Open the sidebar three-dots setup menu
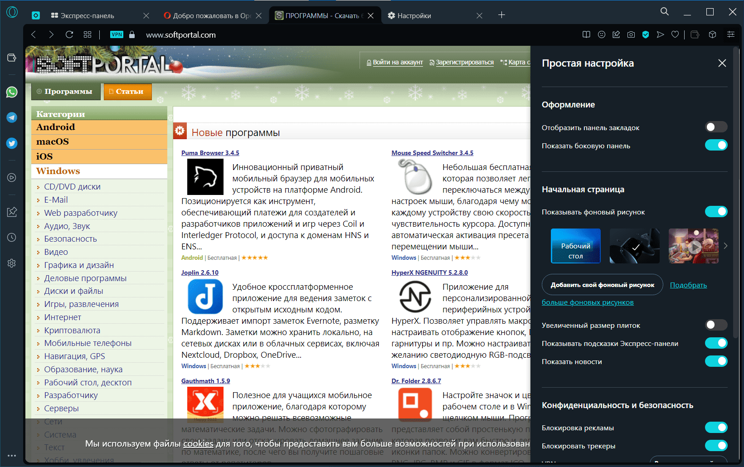Image resolution: width=744 pixels, height=467 pixels. (x=12, y=455)
